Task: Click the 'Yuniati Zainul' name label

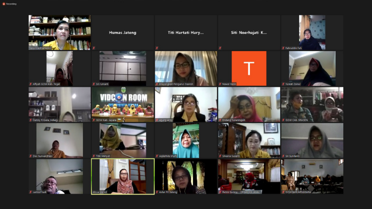Action: 293,84
